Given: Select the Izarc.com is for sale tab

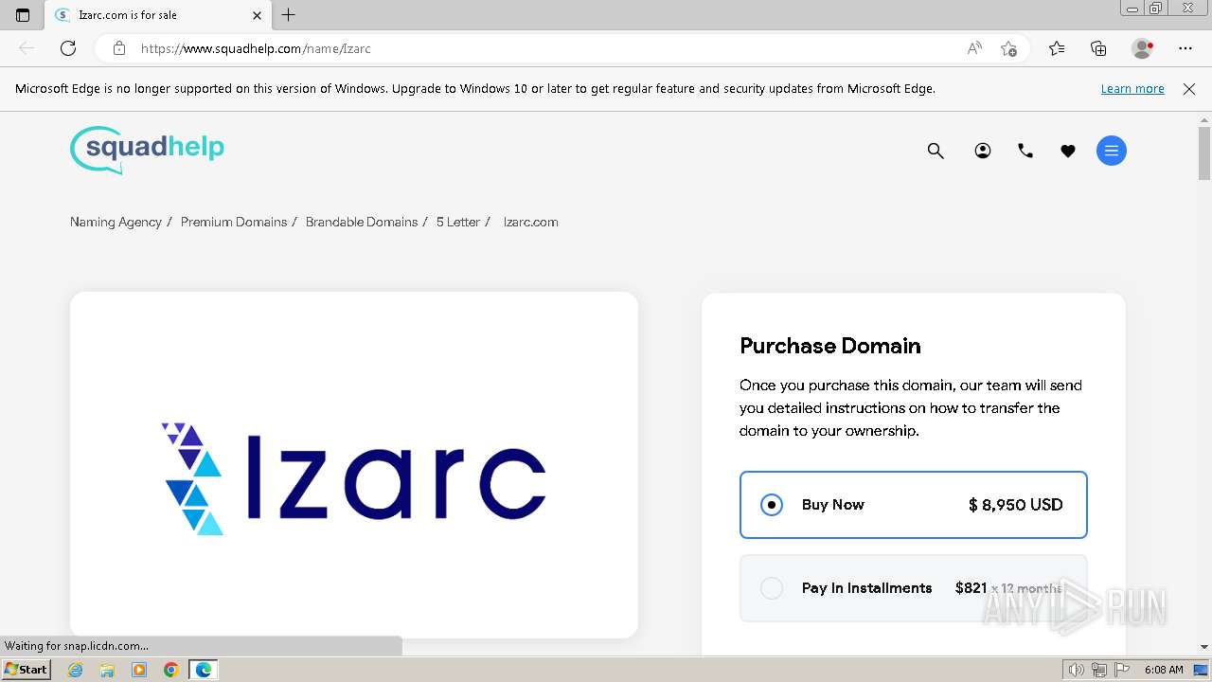Looking at the screenshot, I should (x=156, y=15).
